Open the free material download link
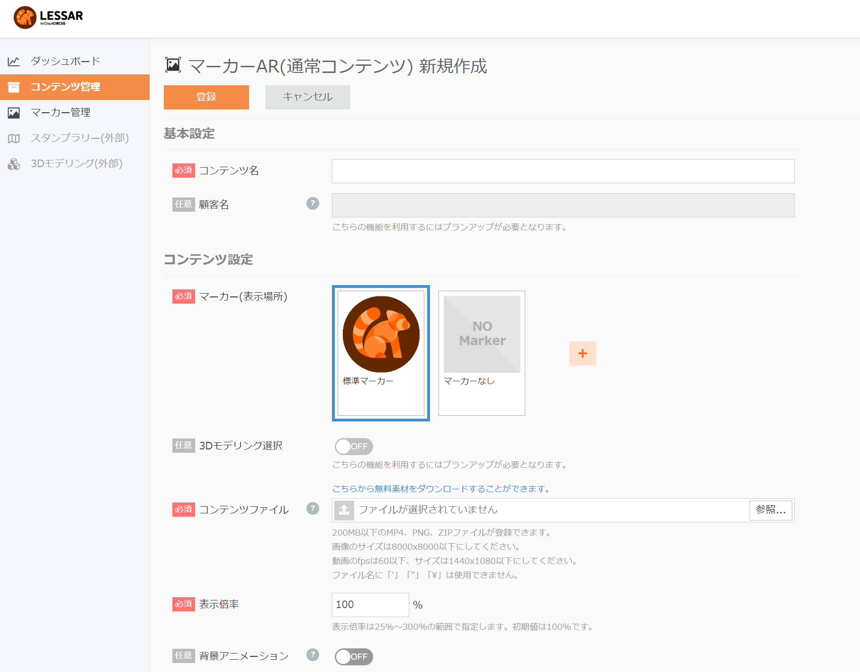 tap(442, 489)
